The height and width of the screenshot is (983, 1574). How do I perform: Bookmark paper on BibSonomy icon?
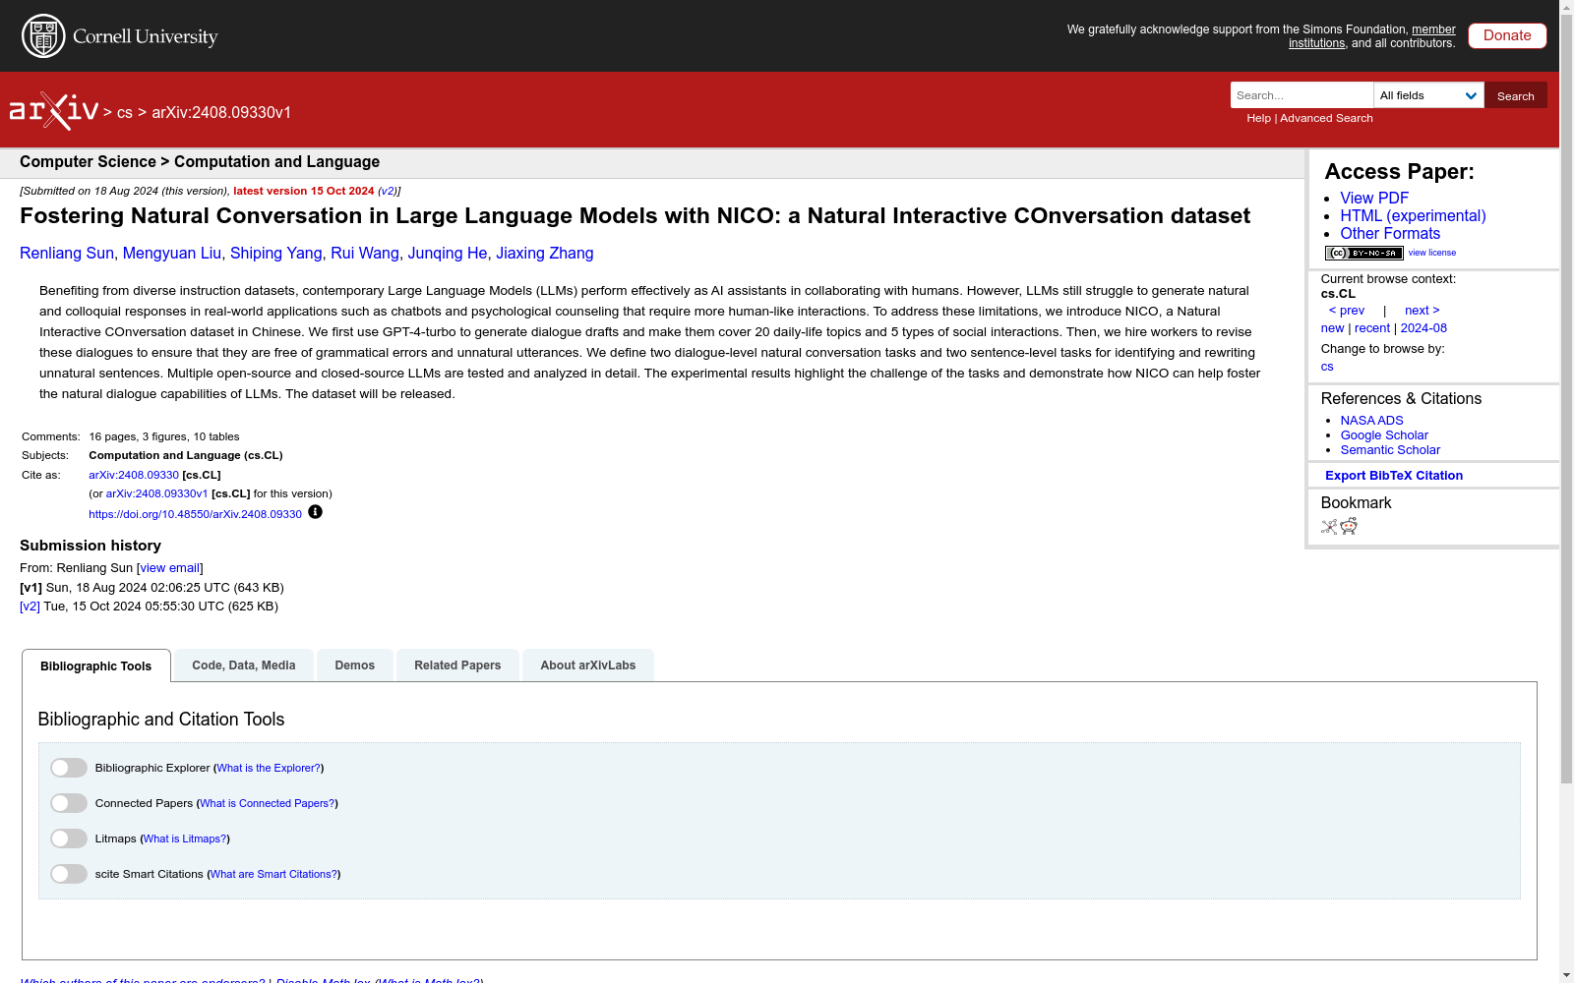click(x=1329, y=526)
